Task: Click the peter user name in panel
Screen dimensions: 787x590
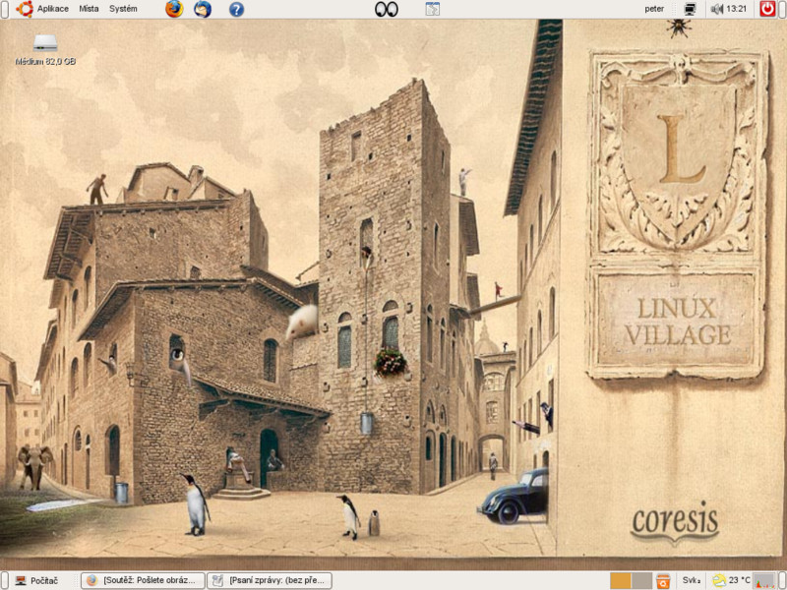Action: 654,9
